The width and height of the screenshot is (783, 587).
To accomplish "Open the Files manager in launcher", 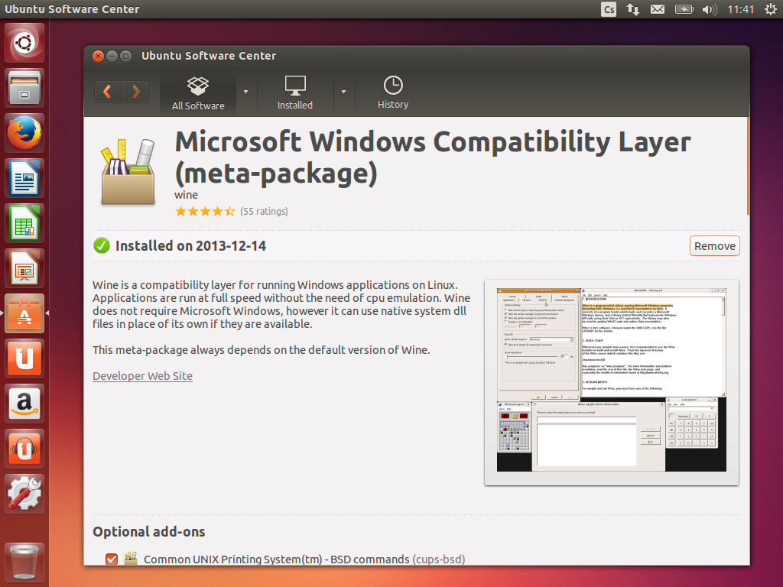I will click(25, 88).
